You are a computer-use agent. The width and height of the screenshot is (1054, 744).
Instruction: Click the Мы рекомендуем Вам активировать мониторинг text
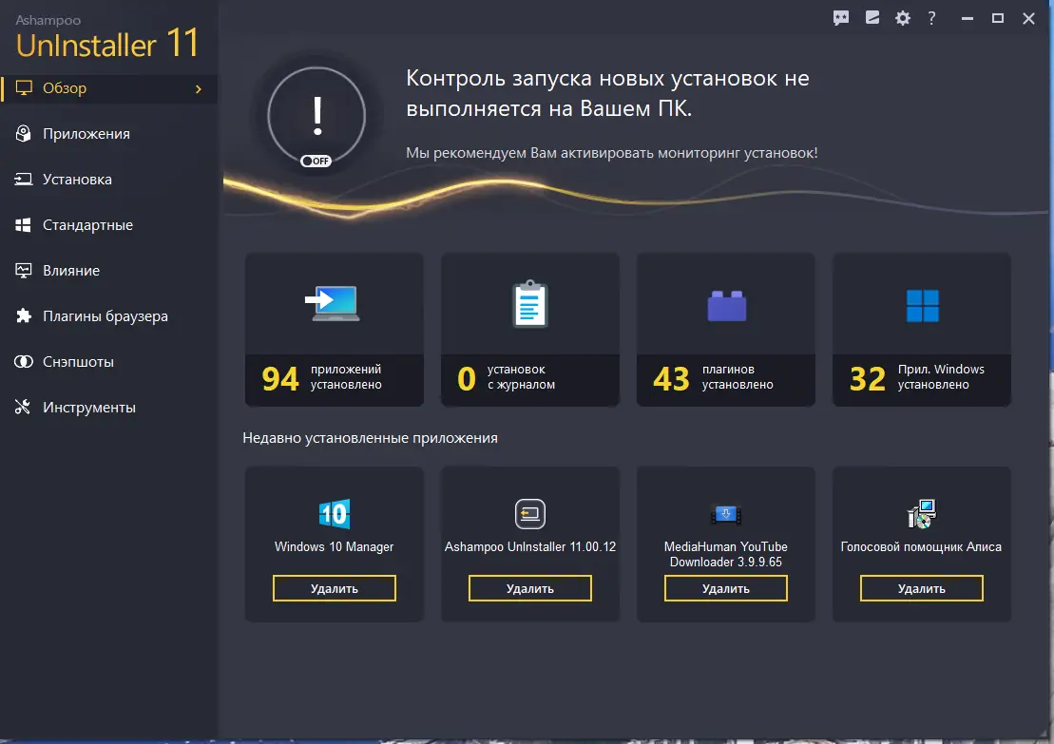612,153
